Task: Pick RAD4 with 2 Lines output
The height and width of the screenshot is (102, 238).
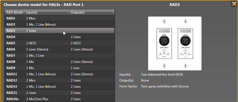Action: (59, 37)
